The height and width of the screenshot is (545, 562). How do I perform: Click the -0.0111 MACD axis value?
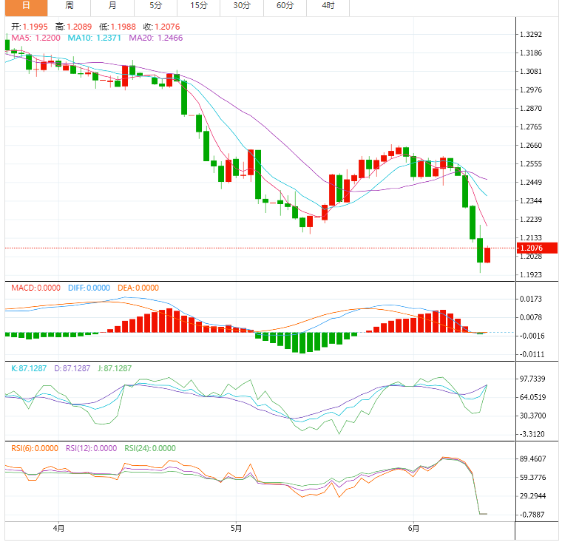532,354
